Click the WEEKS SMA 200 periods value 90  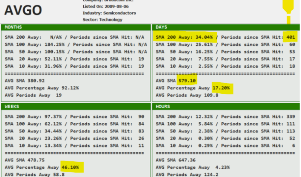point(141,117)
